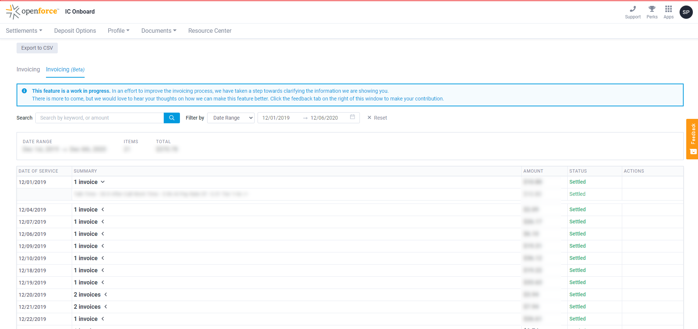Image resolution: width=698 pixels, height=329 pixels.
Task: Open the Date Range filter dropdown
Action: [x=231, y=118]
